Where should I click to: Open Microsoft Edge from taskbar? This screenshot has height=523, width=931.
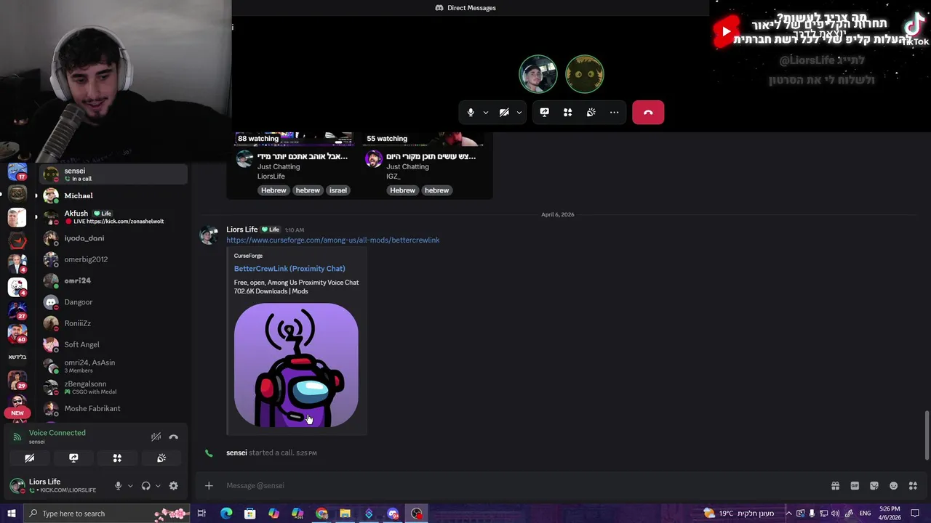[x=226, y=514]
